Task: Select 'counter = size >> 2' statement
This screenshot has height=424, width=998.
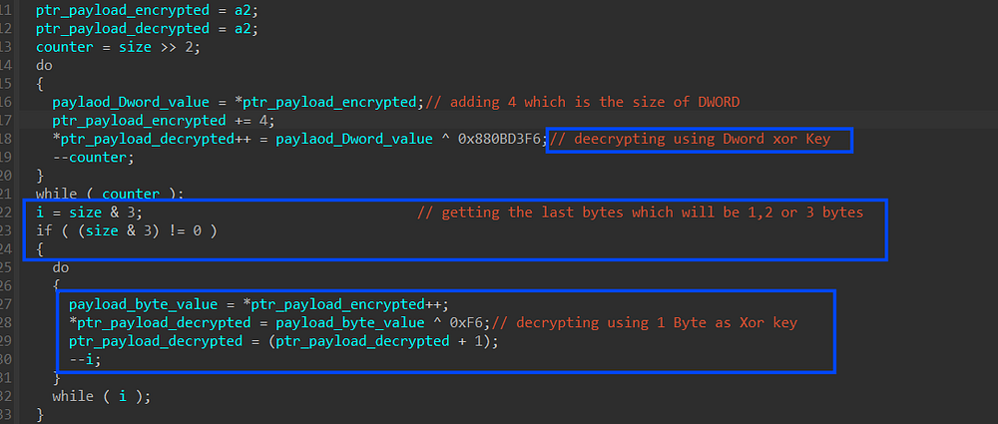Action: click(x=119, y=47)
